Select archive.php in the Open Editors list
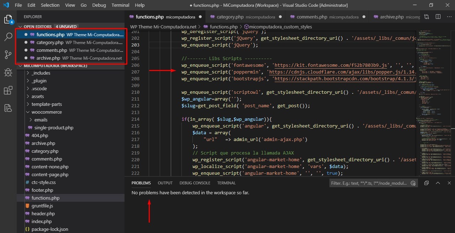Image resolution: width=455 pixels, height=233 pixels. [x=70, y=58]
